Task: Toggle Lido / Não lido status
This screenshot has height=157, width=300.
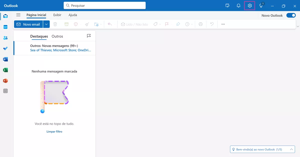Action: 134,24
